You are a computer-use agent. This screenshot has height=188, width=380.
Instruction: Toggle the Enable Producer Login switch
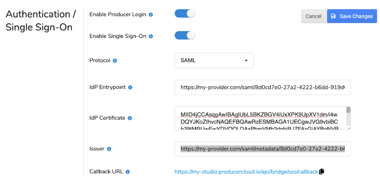tap(185, 14)
